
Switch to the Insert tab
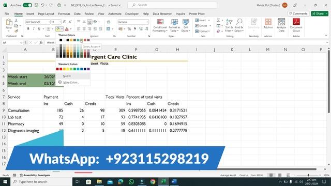[x=30, y=14]
